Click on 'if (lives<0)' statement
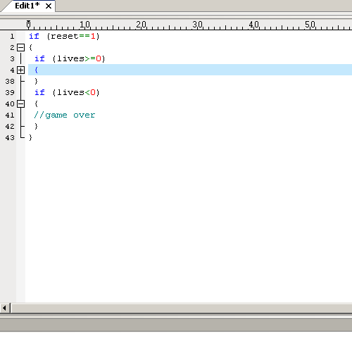352x352 pixels. tap(67, 93)
